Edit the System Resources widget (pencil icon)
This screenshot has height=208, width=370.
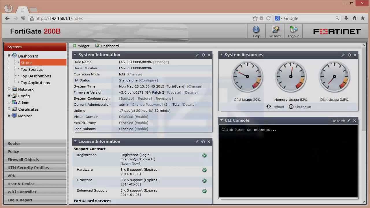343,55
